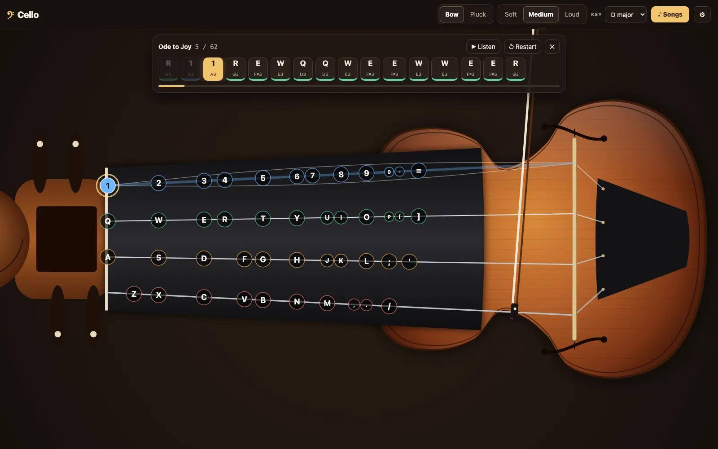Close the Ode to Joy song panel
The height and width of the screenshot is (449, 718).
click(552, 47)
